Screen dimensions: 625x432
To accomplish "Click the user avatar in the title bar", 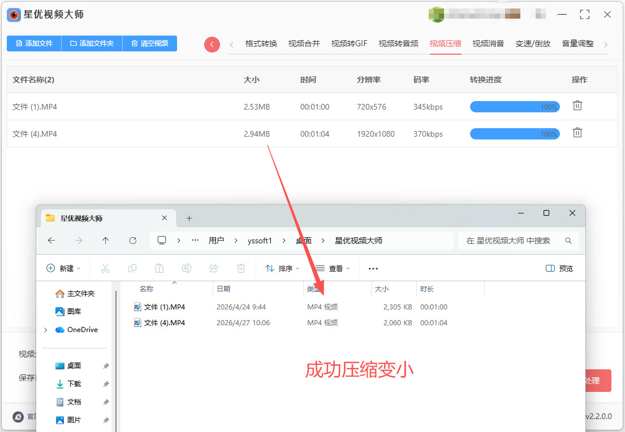I will coord(436,14).
